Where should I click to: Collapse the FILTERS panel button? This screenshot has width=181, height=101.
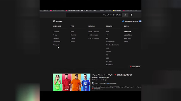[x=57, y=21]
